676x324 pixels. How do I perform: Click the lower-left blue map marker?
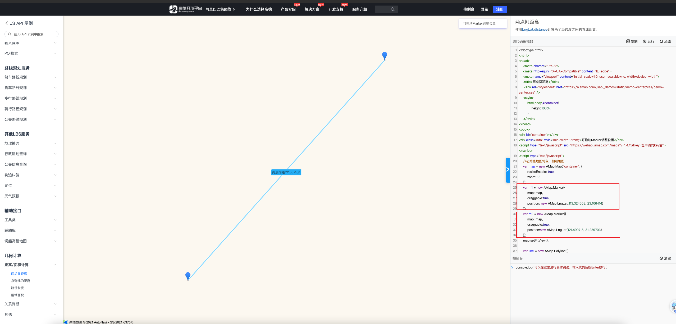(x=188, y=276)
